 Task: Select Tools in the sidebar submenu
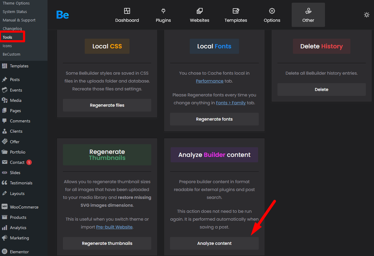(8, 37)
